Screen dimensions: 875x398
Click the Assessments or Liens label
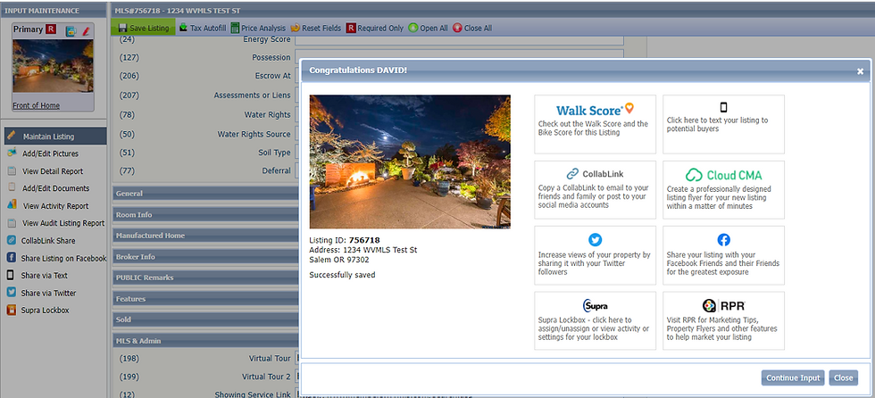pos(252,95)
